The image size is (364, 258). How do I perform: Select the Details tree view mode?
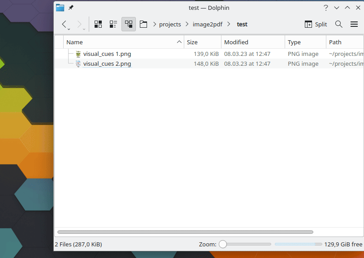pyautogui.click(x=129, y=24)
